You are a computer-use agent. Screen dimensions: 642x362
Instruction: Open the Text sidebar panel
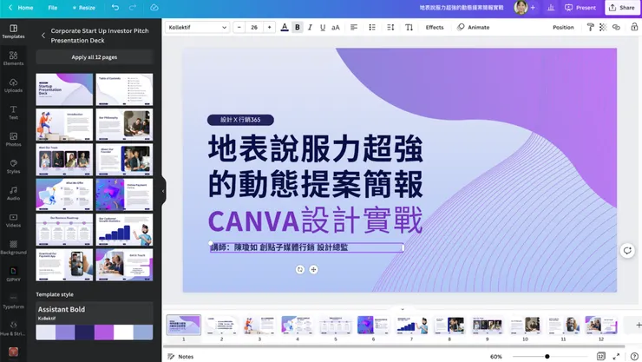(13, 113)
